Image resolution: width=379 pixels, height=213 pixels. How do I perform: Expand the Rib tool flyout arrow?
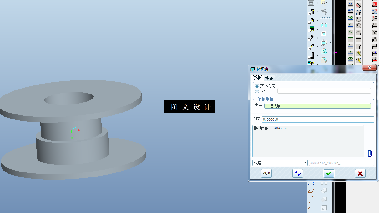pos(330,43)
